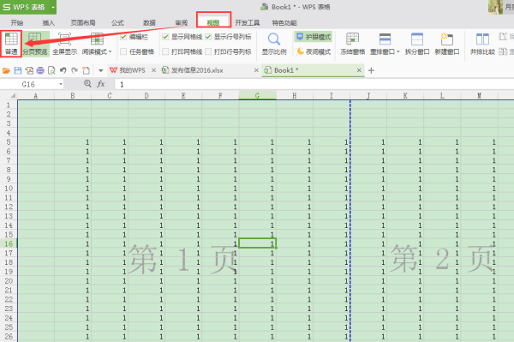Check 打印网格线 print gridlines
Screen dimensions: 514x342
click(165, 51)
